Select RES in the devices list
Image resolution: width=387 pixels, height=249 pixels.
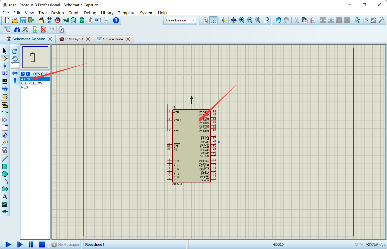pyautogui.click(x=35, y=87)
